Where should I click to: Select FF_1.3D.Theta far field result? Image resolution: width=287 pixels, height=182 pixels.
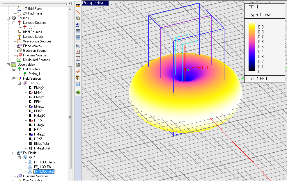44,162
